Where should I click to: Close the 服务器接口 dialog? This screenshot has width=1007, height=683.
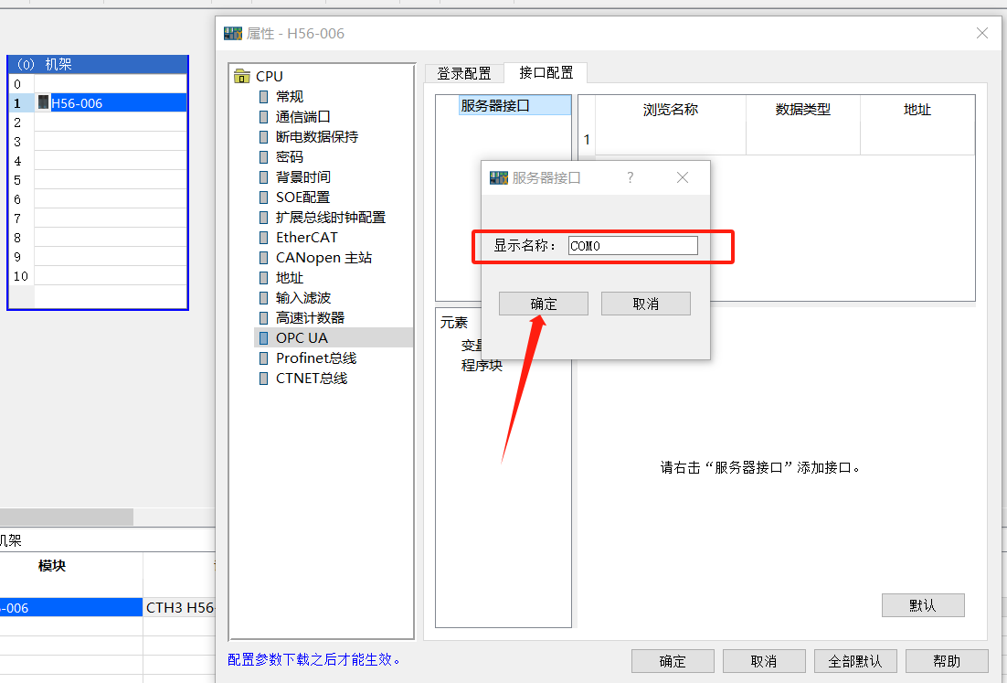tap(683, 177)
